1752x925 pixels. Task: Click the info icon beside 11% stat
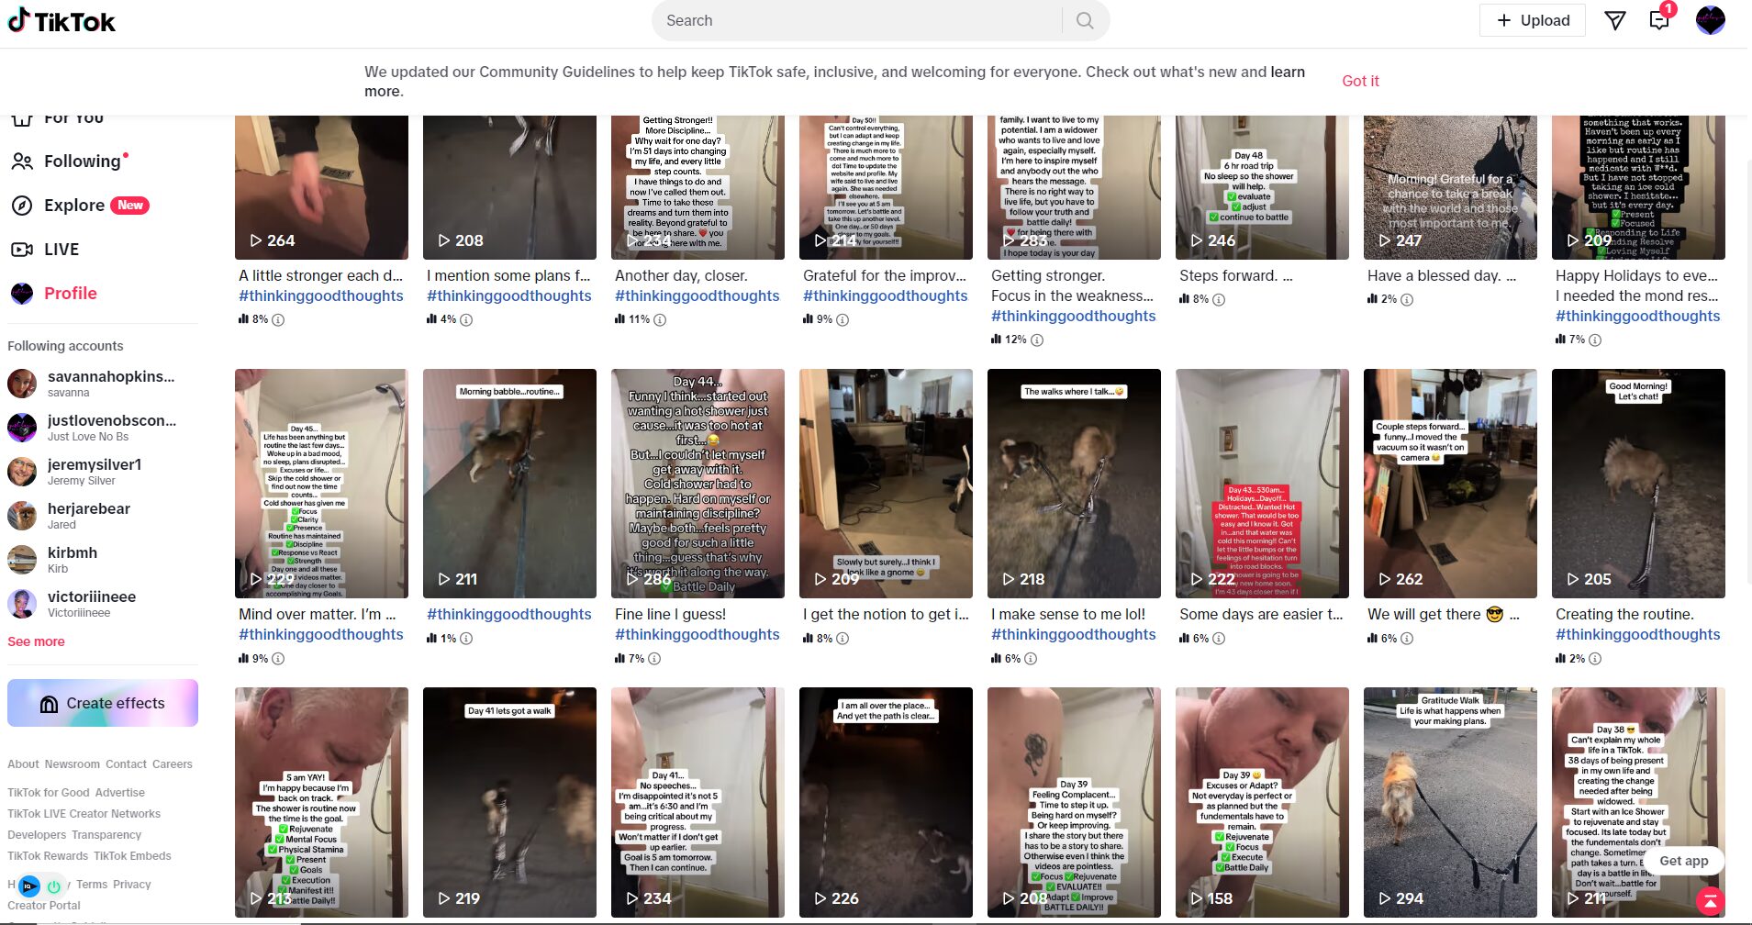(x=660, y=319)
